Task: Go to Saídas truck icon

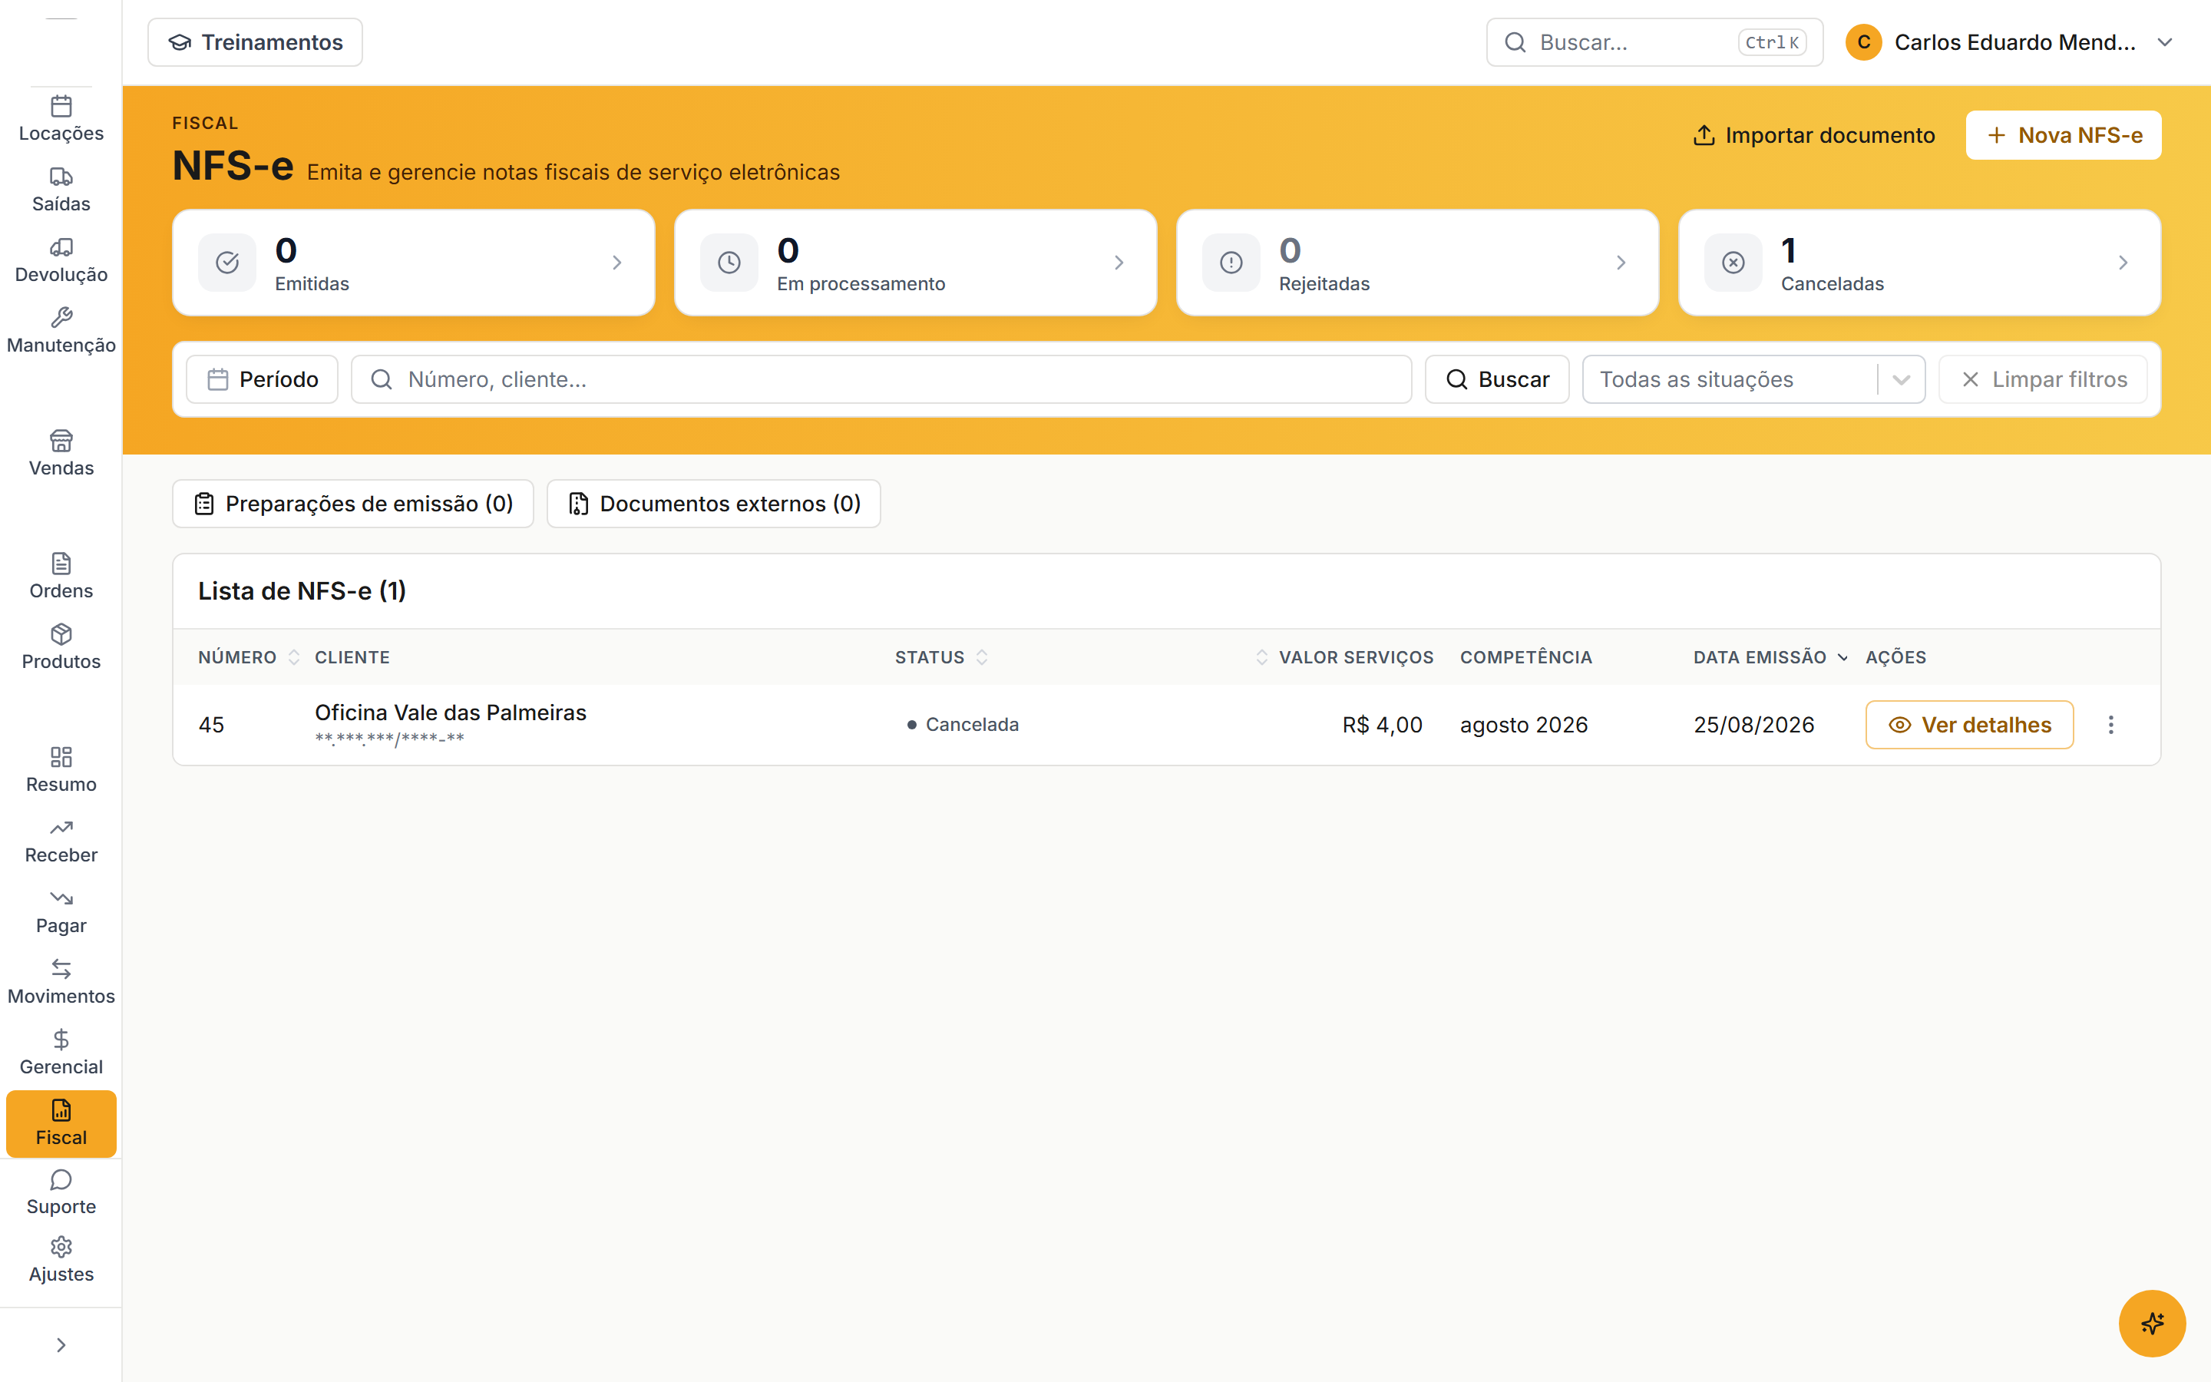Action: 61,177
